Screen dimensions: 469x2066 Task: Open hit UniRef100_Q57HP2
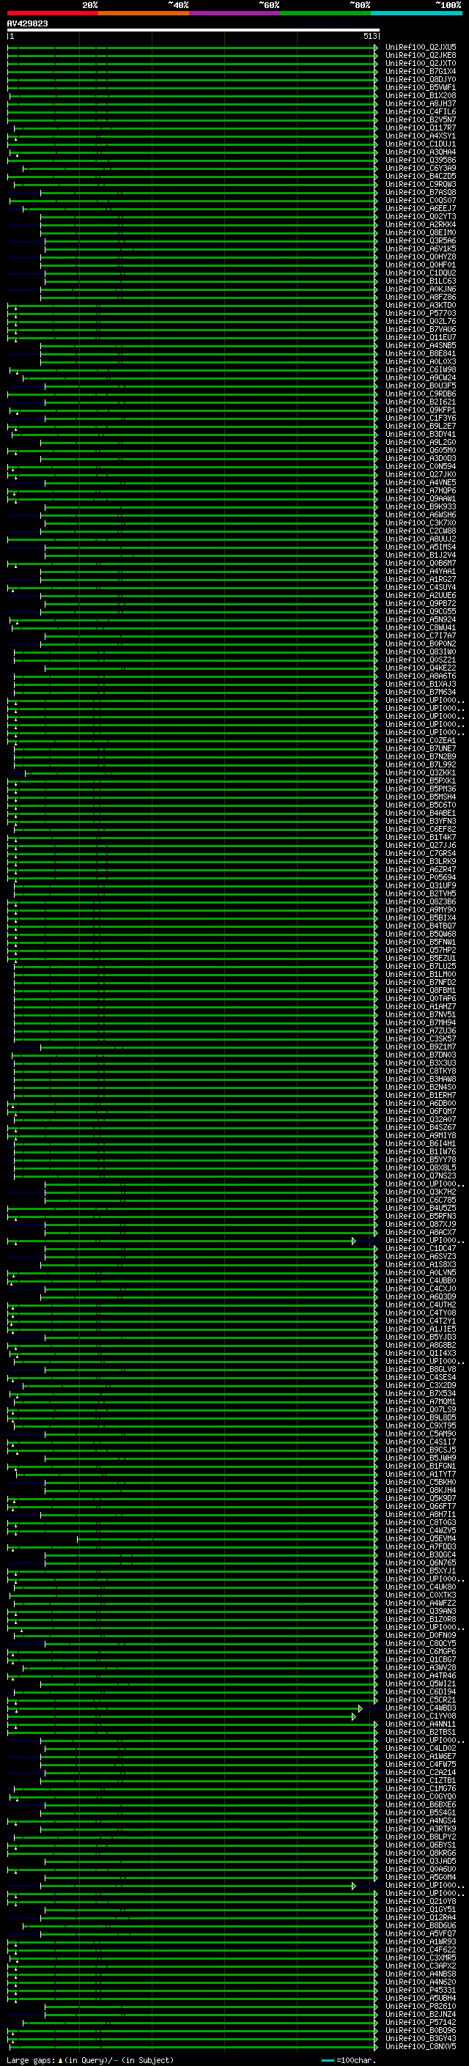(421, 950)
